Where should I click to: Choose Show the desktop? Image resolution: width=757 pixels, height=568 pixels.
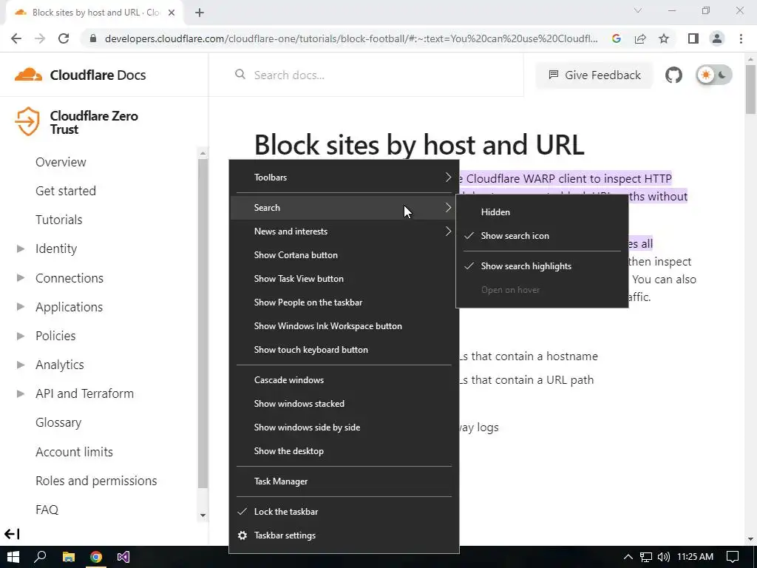(x=344, y=451)
